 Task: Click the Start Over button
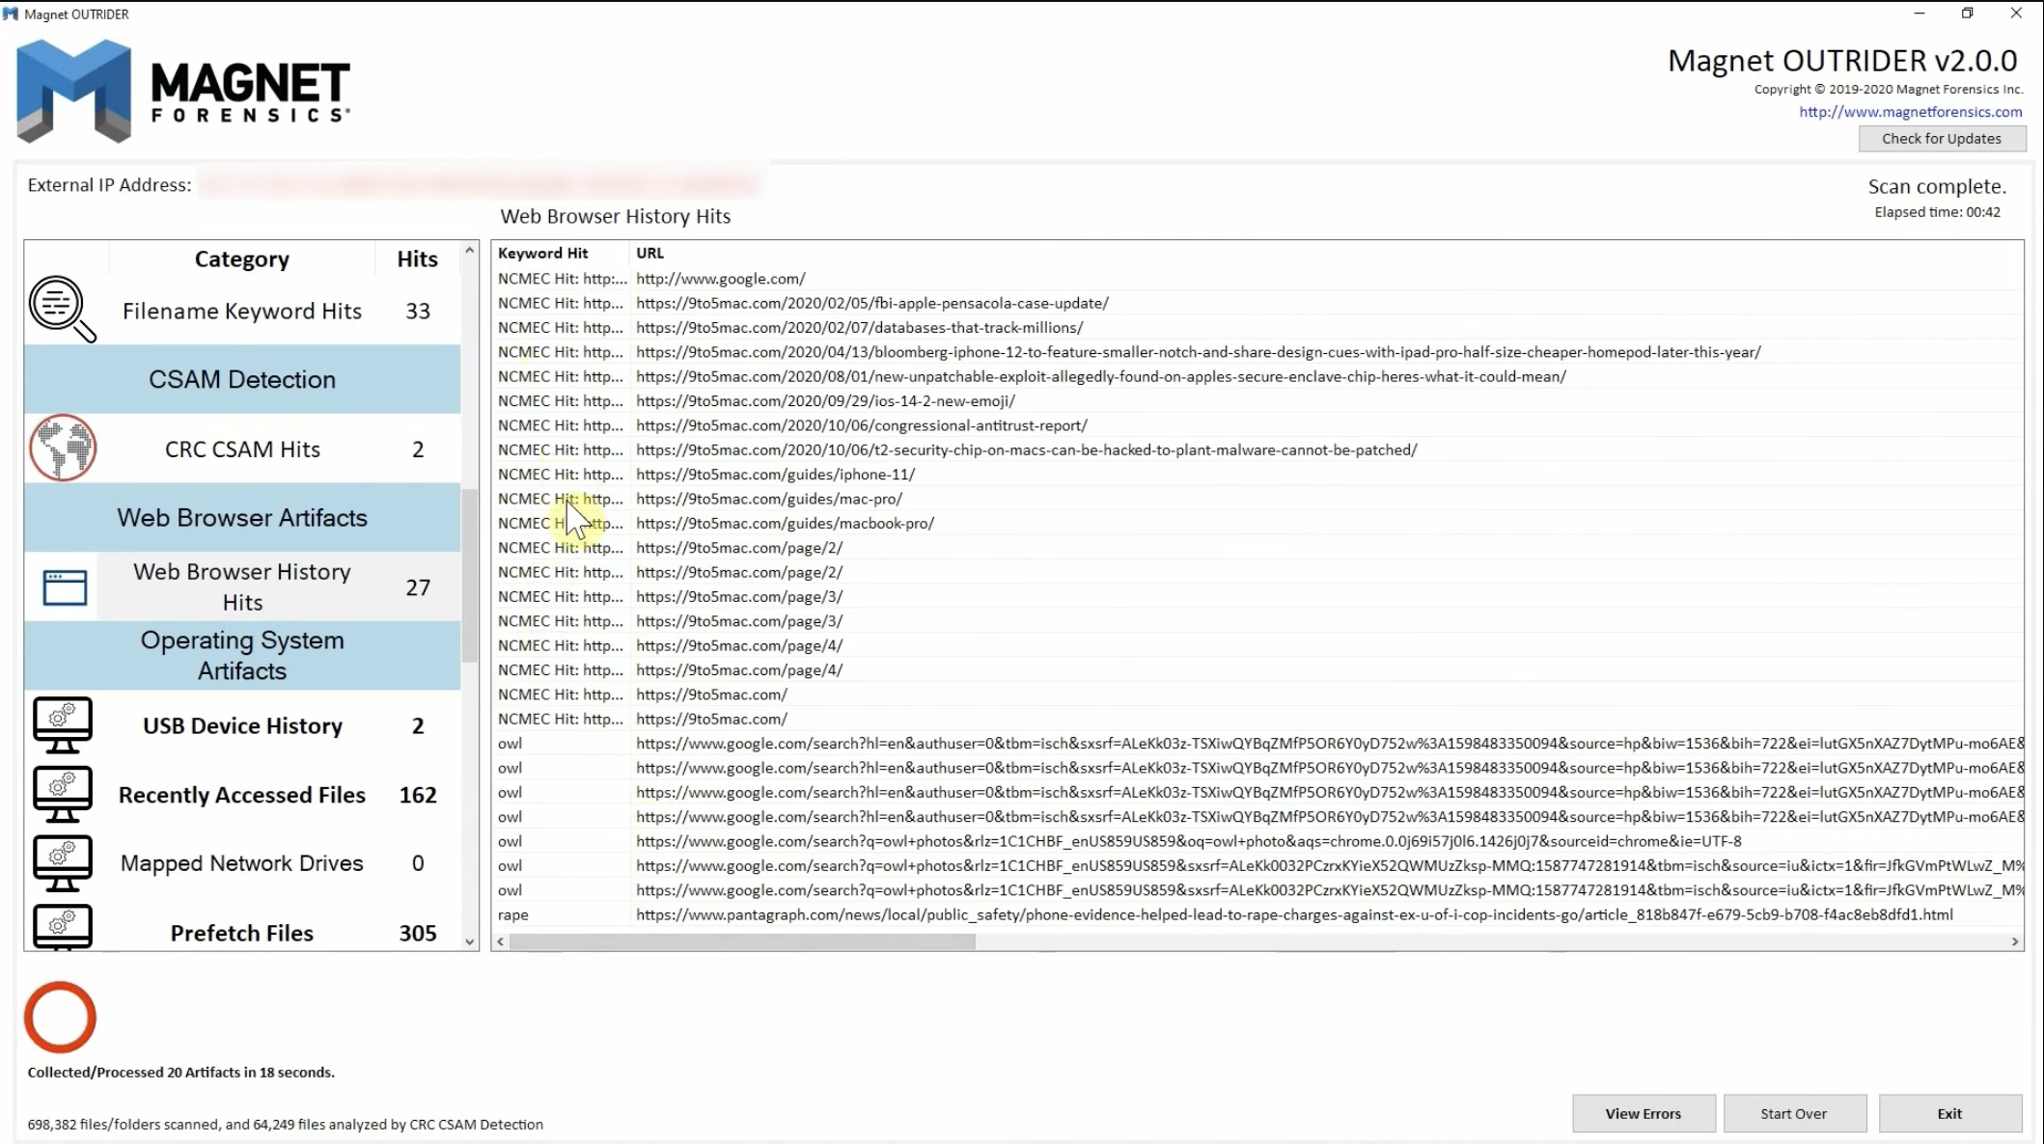point(1794,1113)
